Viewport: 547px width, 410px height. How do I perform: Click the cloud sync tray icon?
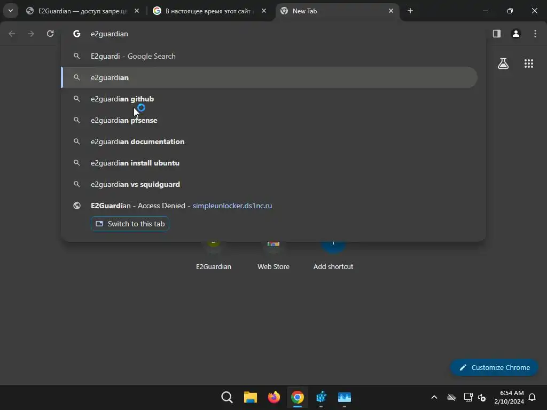click(451, 397)
